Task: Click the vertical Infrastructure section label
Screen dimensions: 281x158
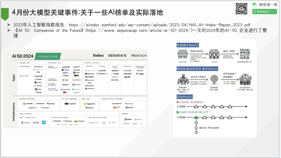Action: (14, 112)
